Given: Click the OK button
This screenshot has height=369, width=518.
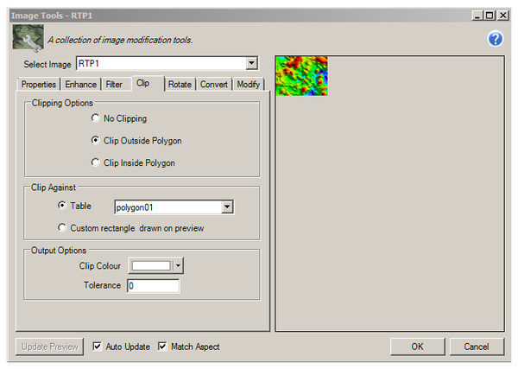Looking at the screenshot, I should [x=417, y=347].
